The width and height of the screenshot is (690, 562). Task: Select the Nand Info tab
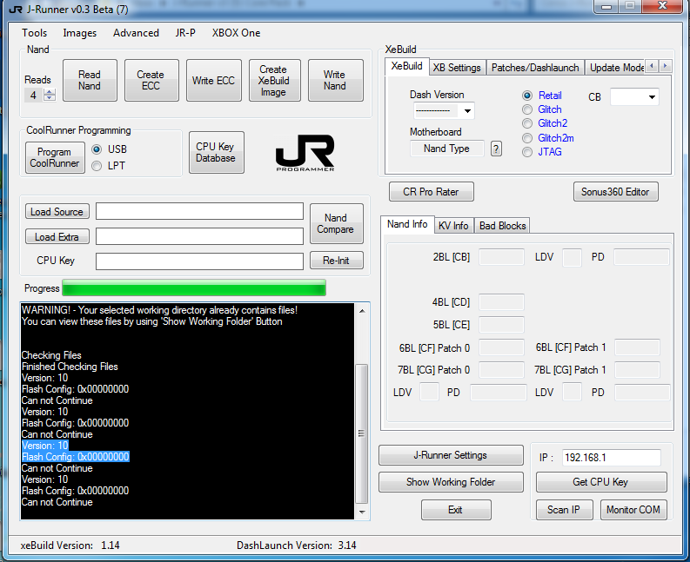pos(407,224)
